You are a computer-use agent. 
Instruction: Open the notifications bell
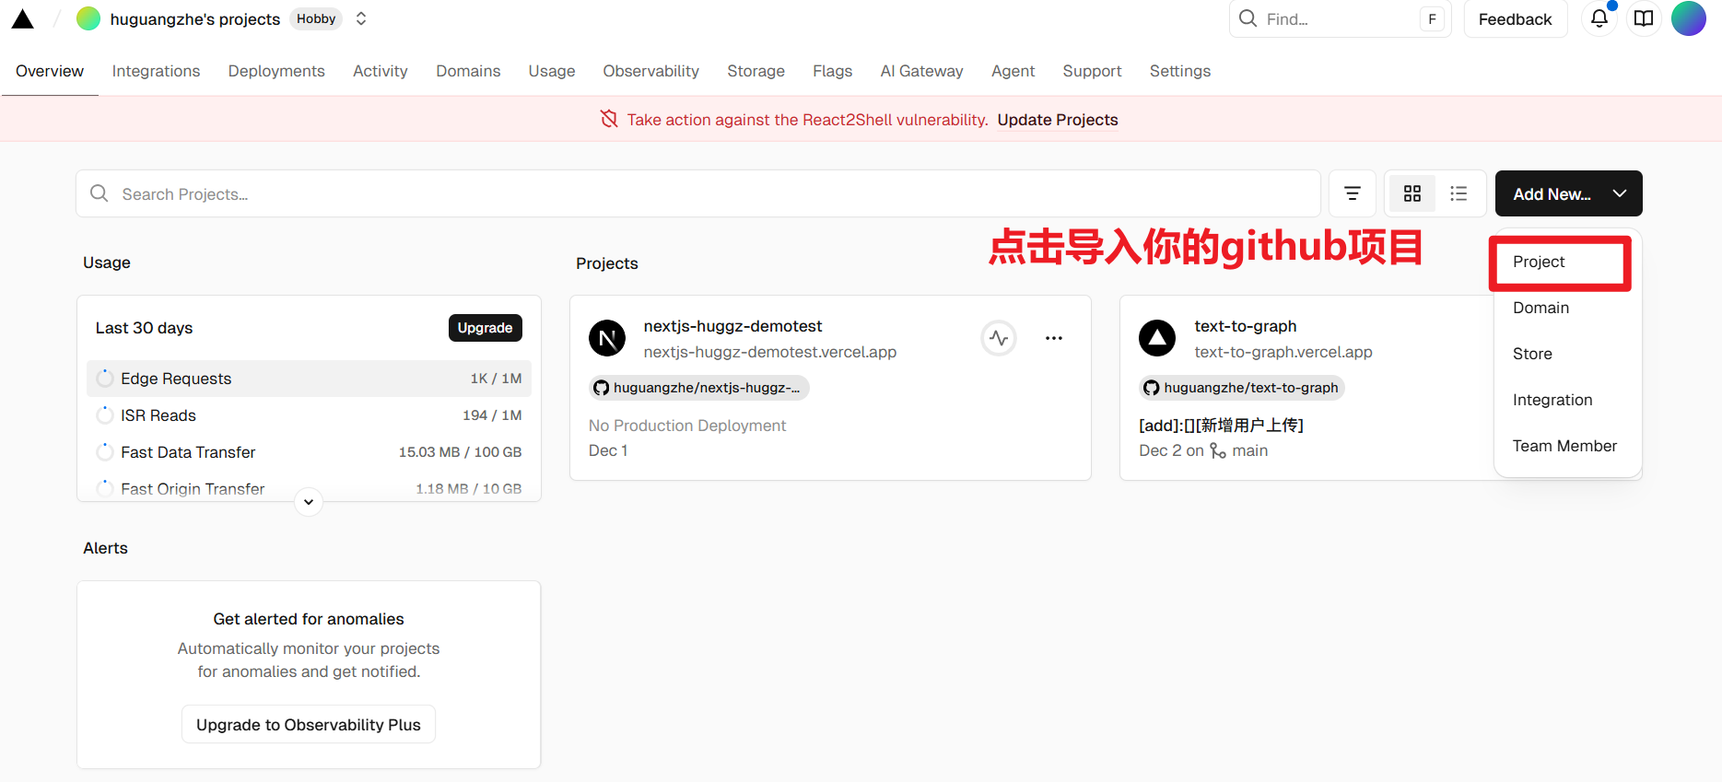point(1599,18)
